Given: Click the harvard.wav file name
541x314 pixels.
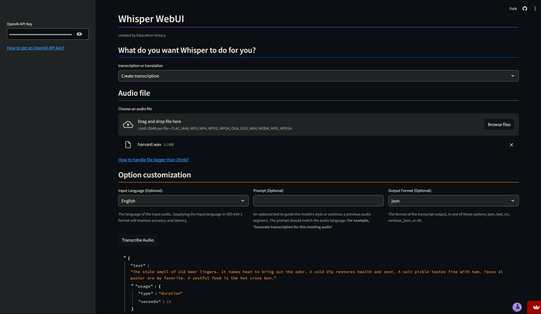Looking at the screenshot, I should point(150,145).
